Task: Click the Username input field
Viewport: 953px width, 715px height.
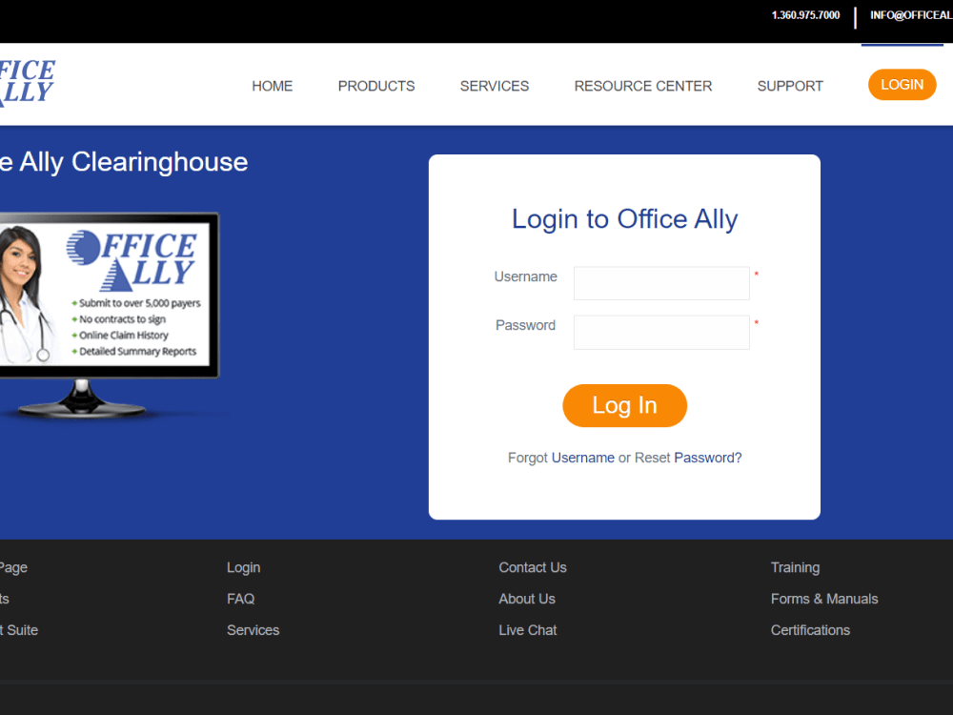Action: pos(661,283)
